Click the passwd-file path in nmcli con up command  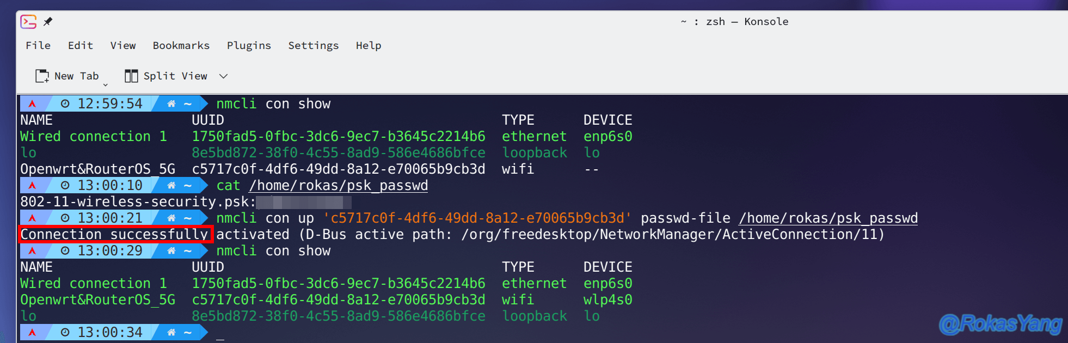tap(828, 218)
